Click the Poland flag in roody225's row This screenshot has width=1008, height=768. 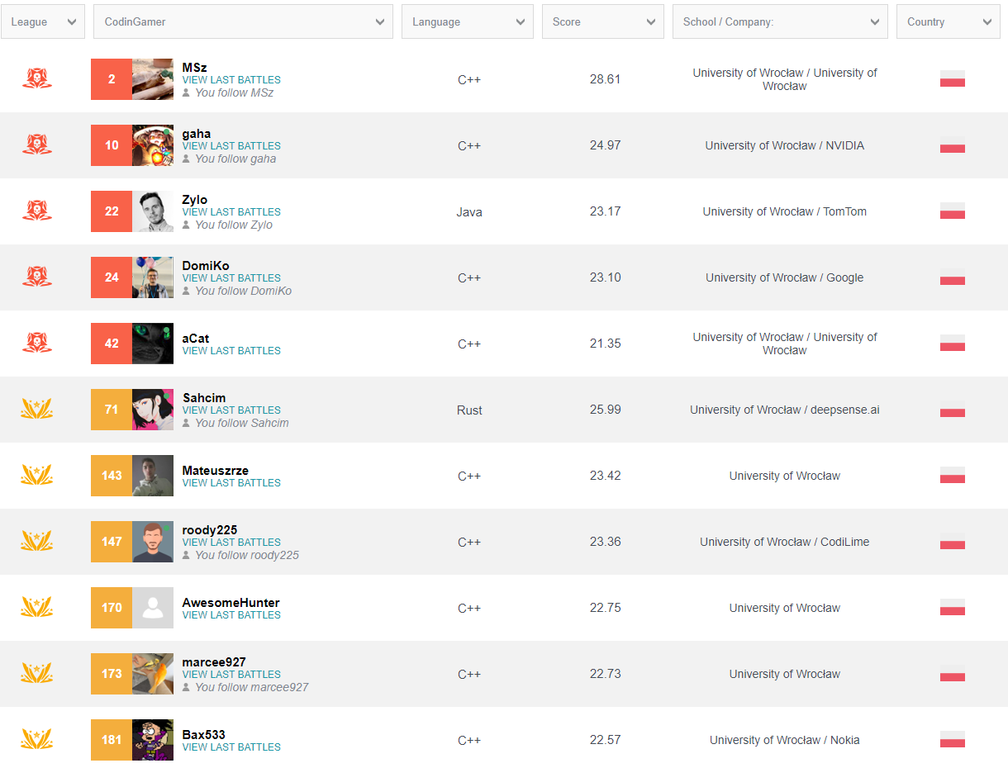(952, 542)
